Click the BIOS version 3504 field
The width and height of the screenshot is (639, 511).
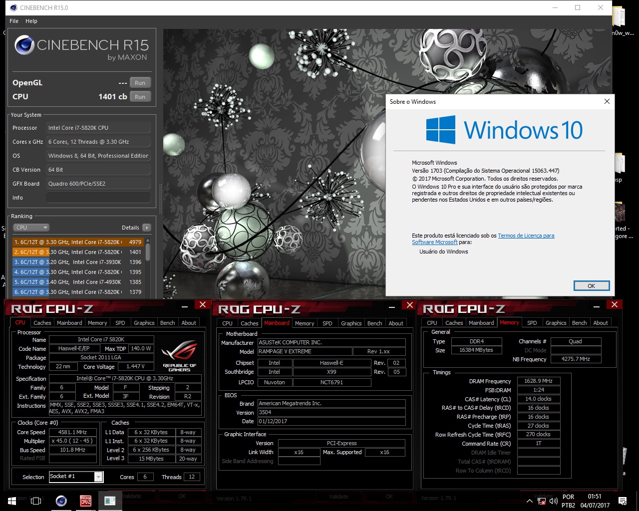pos(331,412)
